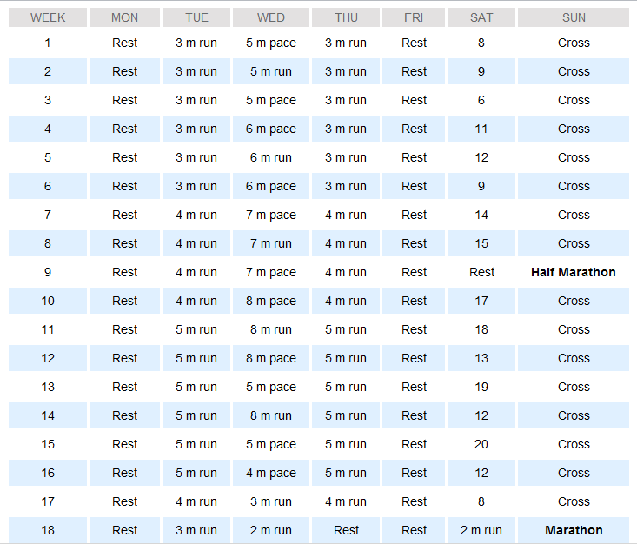Click the bold Half Marathon entry

coord(574,272)
